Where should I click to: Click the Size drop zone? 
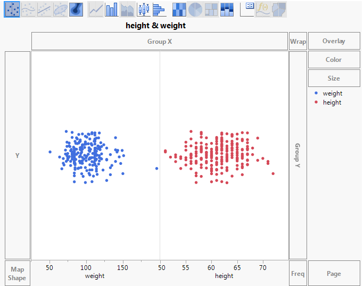point(334,78)
